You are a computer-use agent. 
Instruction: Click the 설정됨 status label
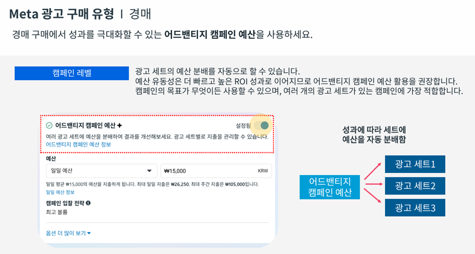(x=243, y=125)
